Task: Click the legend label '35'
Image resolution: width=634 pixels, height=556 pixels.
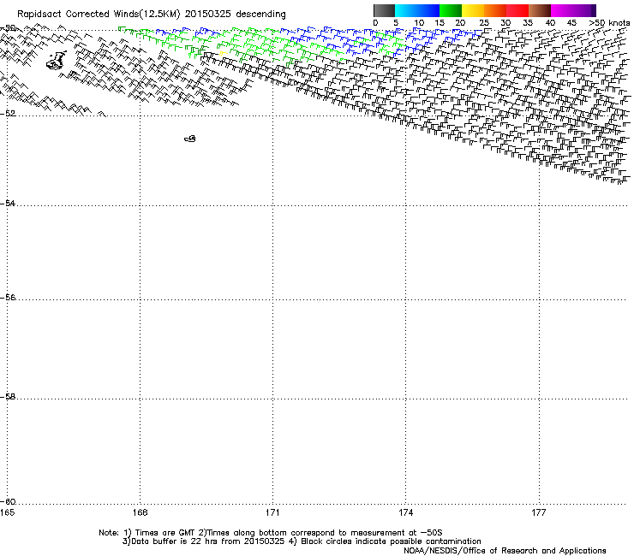Action: click(x=528, y=23)
